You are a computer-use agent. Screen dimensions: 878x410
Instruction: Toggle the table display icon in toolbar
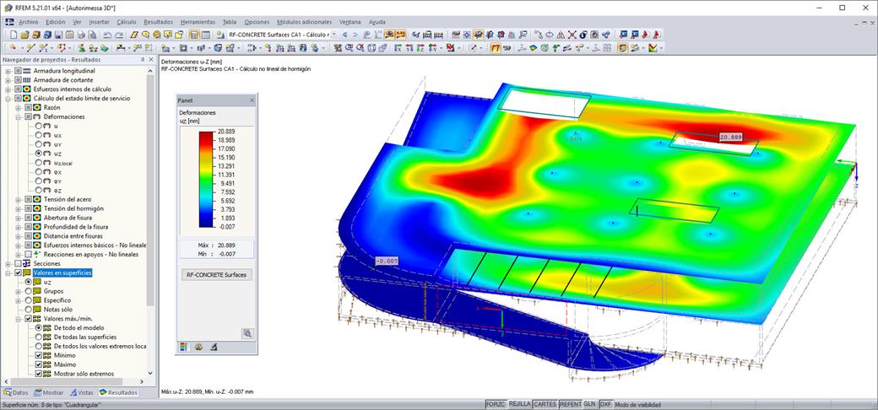(205, 35)
